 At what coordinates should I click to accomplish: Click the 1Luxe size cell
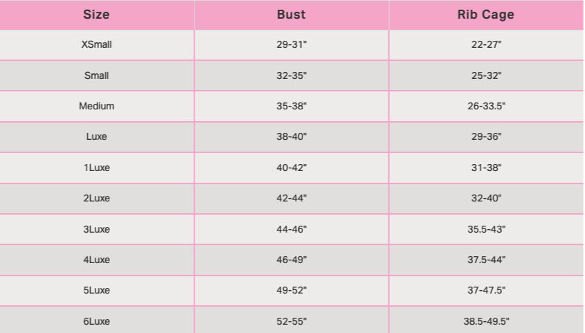96,168
